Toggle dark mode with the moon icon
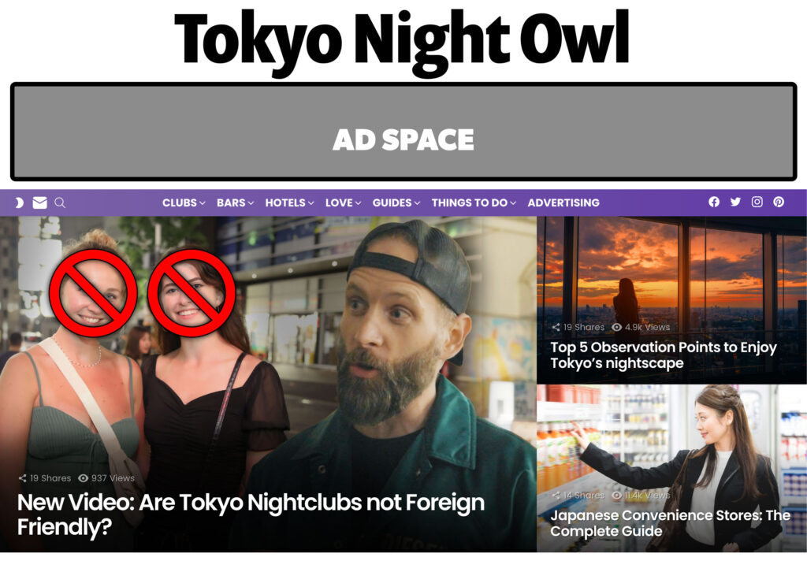Viewport: 807px width, 572px height. pos(20,202)
